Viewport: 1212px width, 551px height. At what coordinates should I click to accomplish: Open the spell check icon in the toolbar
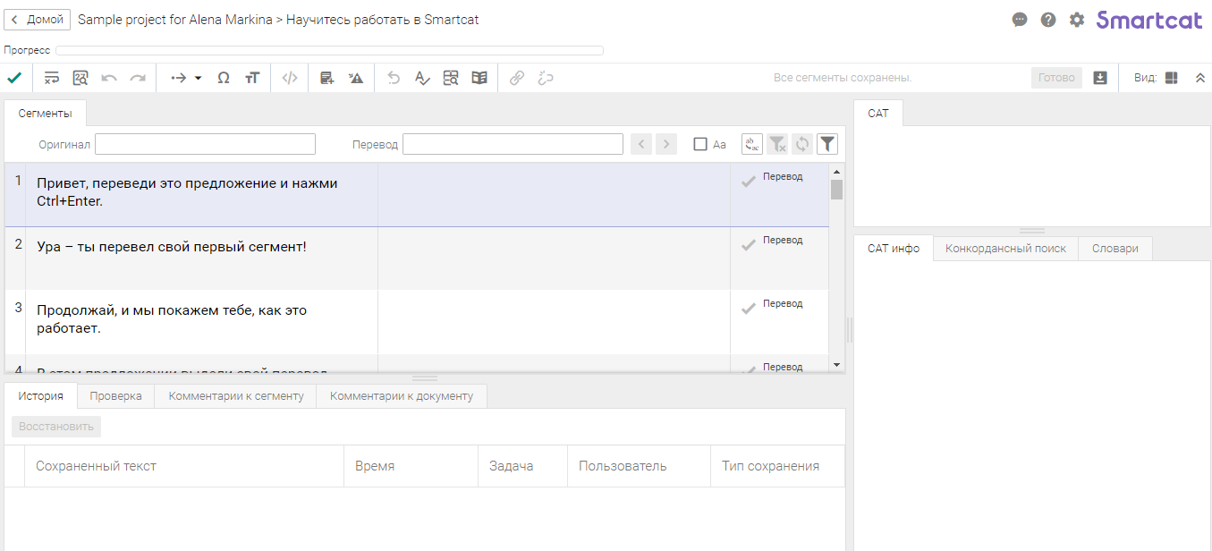(422, 78)
